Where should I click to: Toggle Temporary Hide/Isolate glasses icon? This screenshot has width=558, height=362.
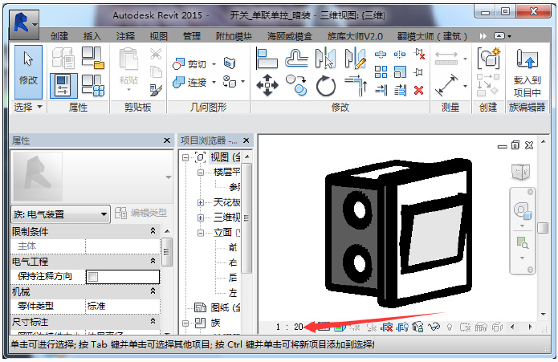[x=434, y=327]
